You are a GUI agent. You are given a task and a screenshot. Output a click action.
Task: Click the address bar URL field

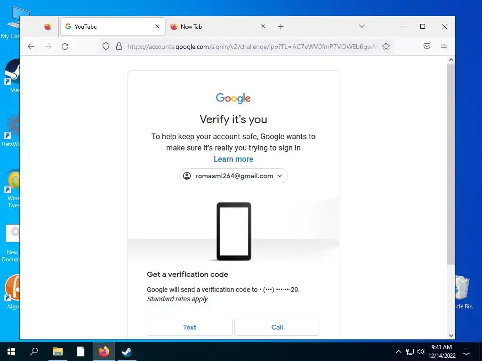pyautogui.click(x=252, y=47)
